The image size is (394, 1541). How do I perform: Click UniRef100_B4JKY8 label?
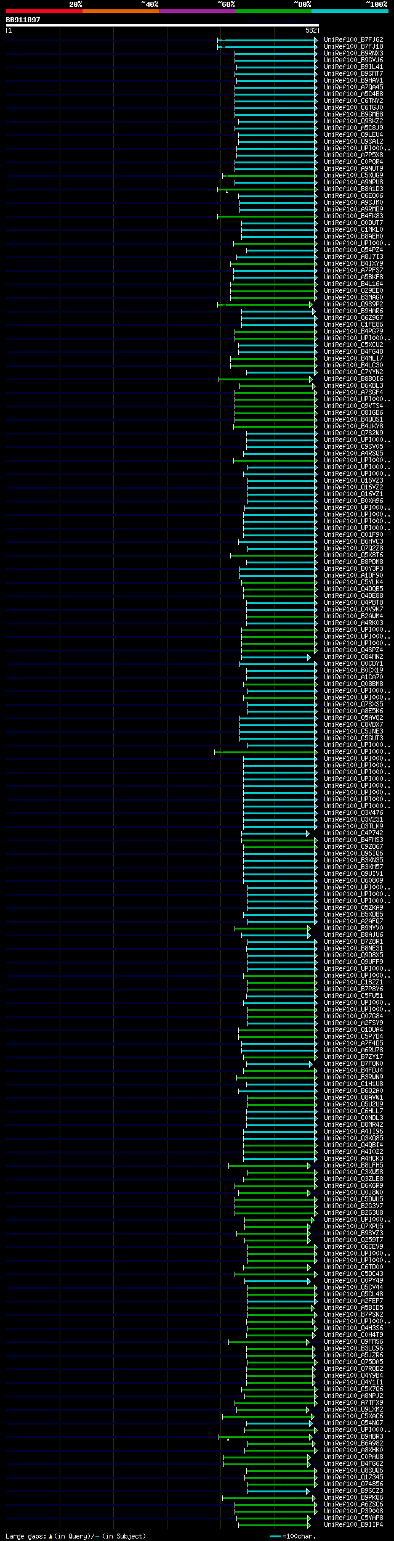pyautogui.click(x=353, y=426)
